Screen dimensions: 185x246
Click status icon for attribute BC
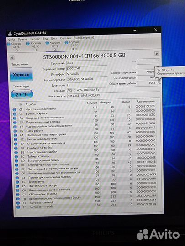(16, 156)
